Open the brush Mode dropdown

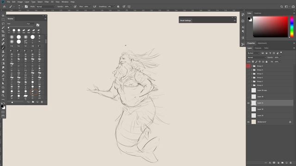pos(45,6)
